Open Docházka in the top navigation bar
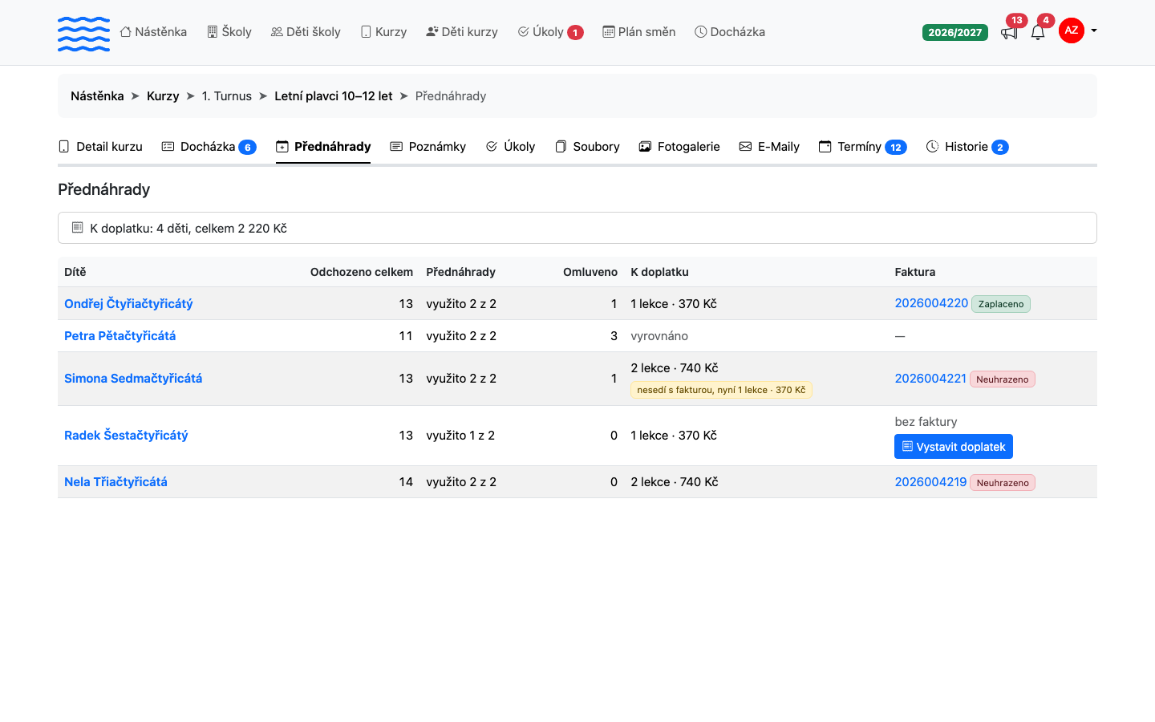This screenshot has height=722, width=1155. (x=730, y=32)
